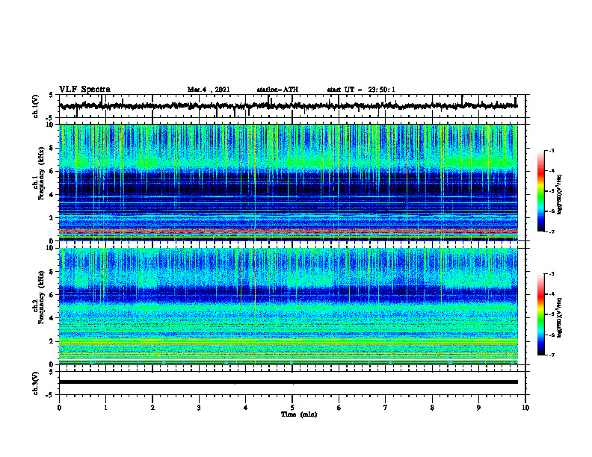The height and width of the screenshot is (457, 592).
Task: Click time axis tick label "9"
Action: 478,408
